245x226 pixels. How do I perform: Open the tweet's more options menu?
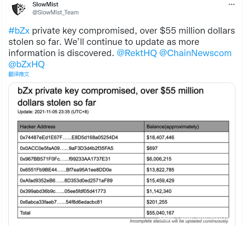coord(232,4)
